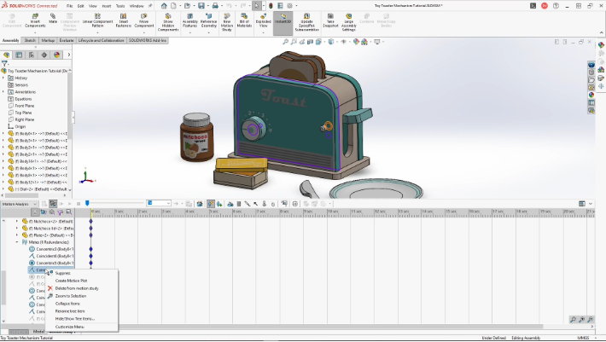Expand the Plate<2> component in motion tree
Image resolution: width=606 pixels, height=342 pixels.
point(17,235)
